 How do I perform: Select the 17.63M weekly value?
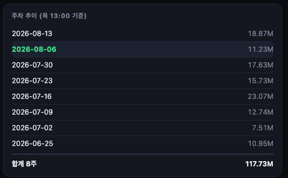point(260,65)
